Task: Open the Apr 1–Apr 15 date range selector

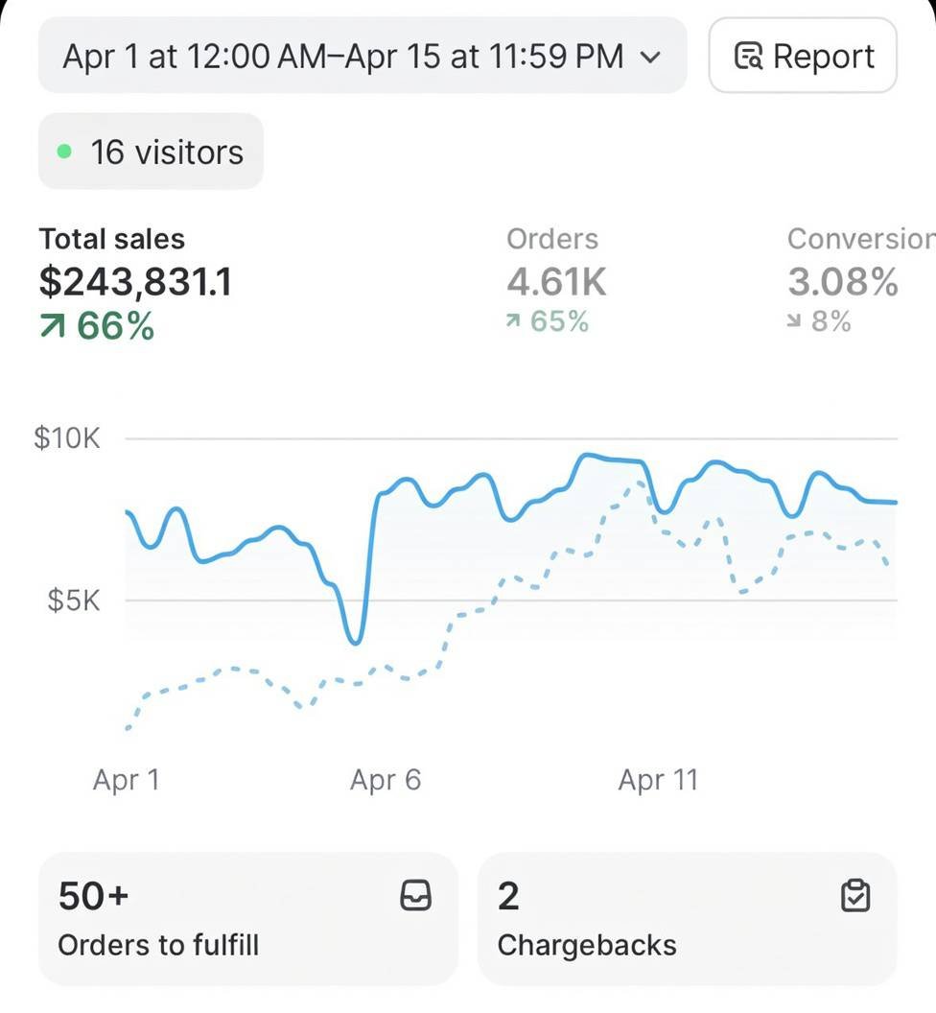Action: pos(363,56)
